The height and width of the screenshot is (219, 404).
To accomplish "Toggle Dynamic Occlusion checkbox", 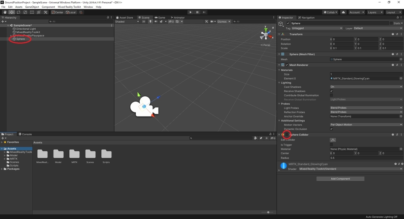I will (x=331, y=129).
